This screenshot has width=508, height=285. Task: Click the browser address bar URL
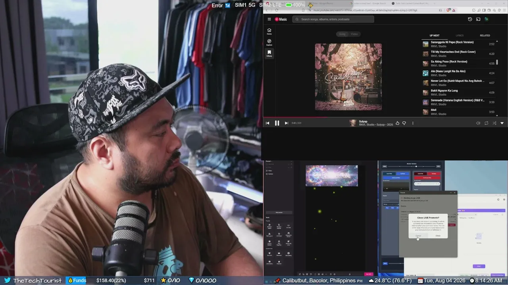pos(365,10)
